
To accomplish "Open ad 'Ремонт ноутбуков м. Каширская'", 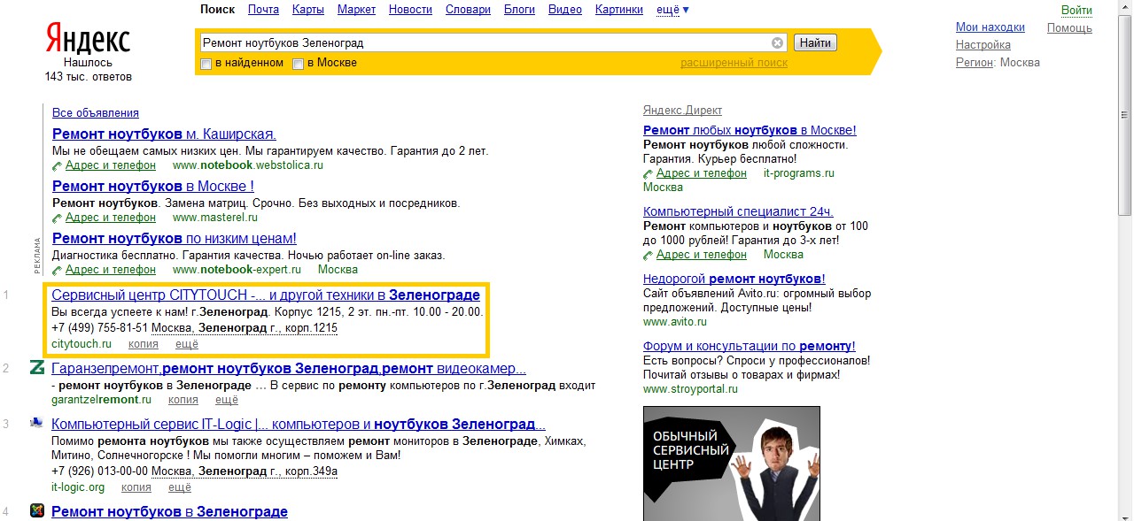I will (164, 134).
